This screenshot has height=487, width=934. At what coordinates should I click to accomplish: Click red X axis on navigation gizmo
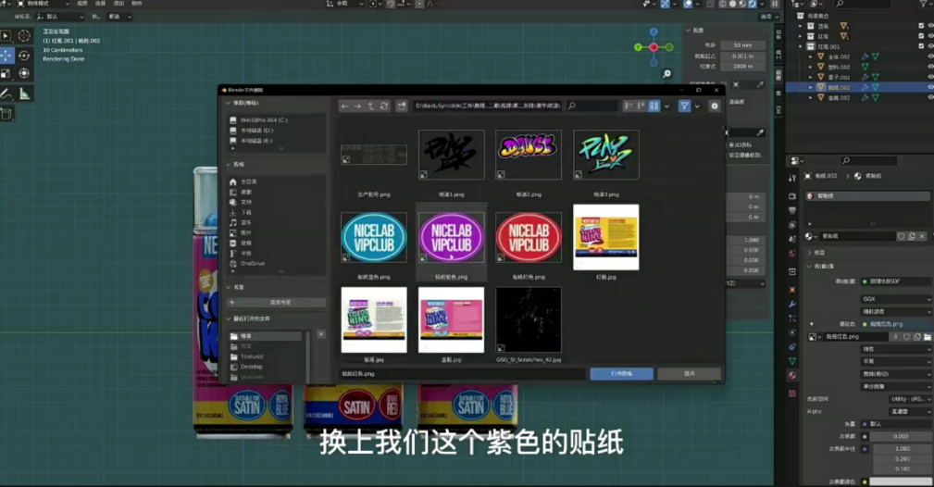654,47
